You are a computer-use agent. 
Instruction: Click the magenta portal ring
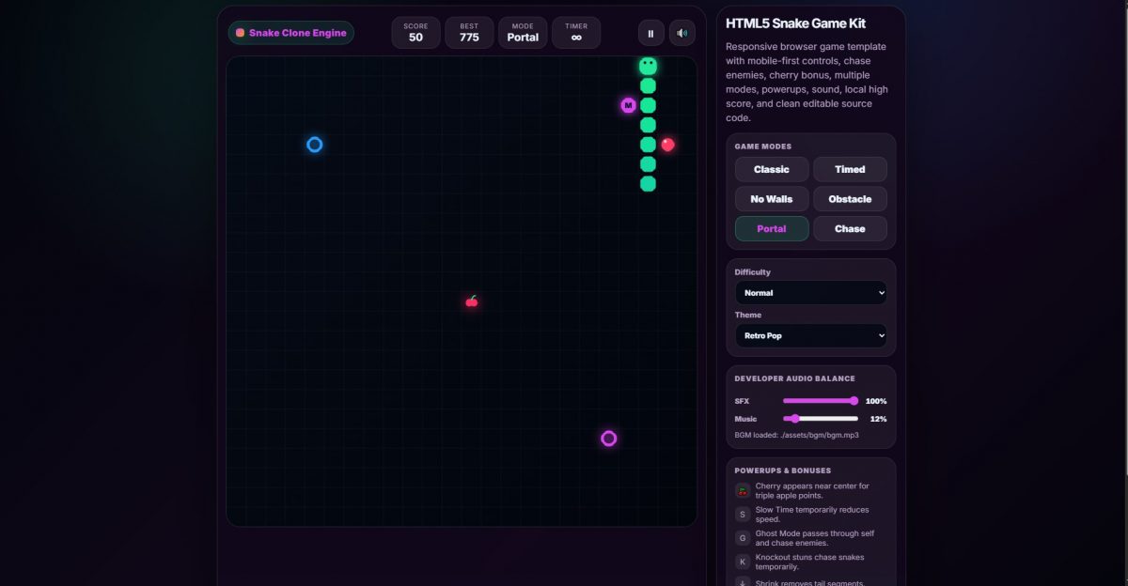608,439
